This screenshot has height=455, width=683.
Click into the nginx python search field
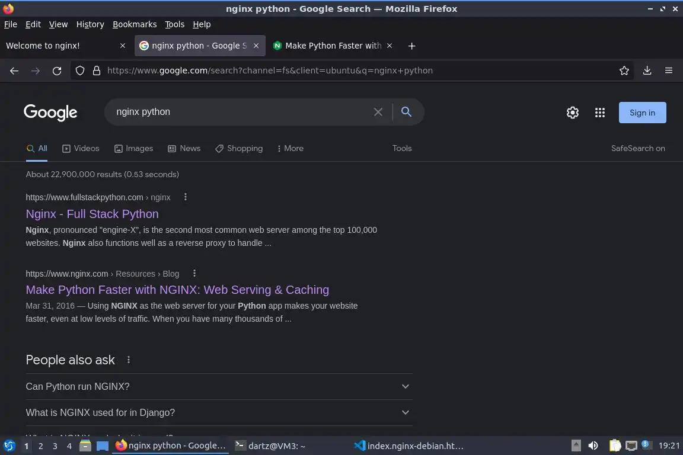242,112
